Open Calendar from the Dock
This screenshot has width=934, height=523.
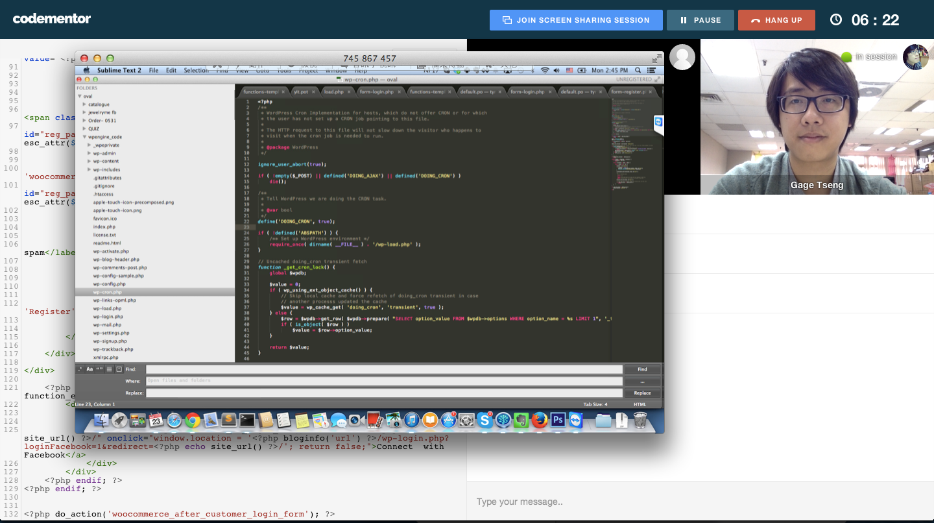156,420
